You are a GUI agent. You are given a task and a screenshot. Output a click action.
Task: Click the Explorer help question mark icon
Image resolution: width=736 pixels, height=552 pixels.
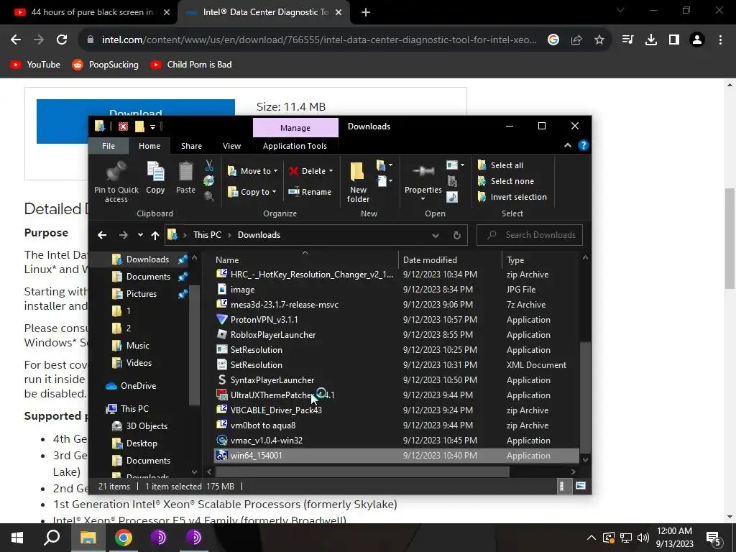[x=583, y=145]
